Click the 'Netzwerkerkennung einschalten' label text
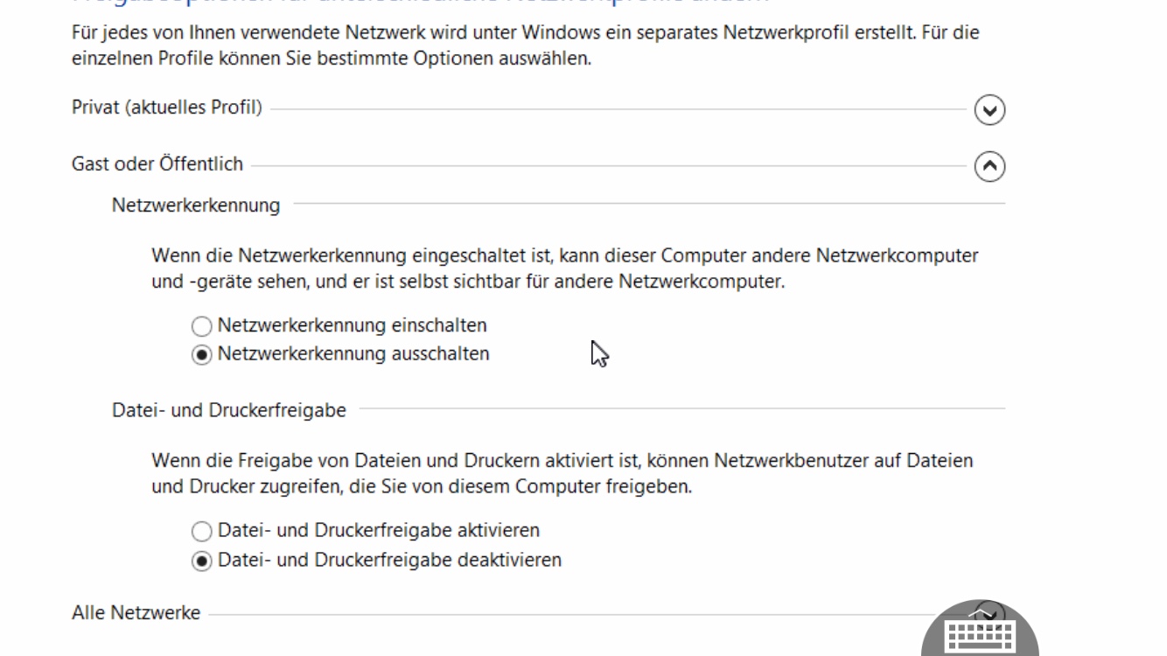 pos(352,325)
